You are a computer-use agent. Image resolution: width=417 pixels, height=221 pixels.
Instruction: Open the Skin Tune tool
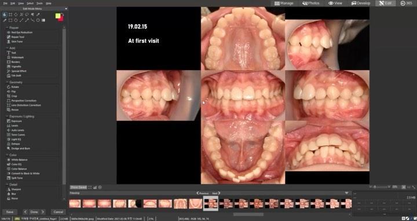click(15, 42)
